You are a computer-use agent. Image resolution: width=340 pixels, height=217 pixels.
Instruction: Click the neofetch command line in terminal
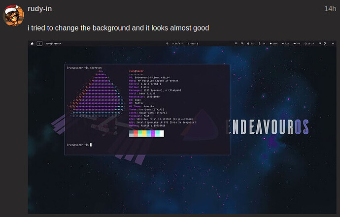[x=84, y=68]
